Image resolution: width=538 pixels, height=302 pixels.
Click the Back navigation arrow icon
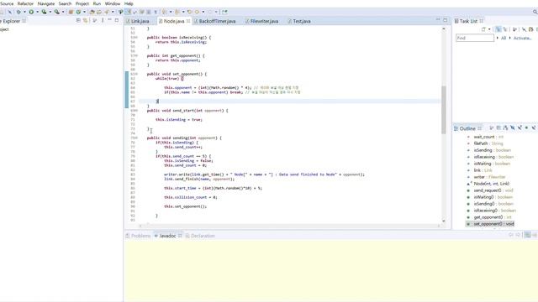click(198, 12)
